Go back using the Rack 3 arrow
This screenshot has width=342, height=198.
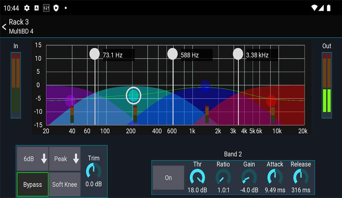[4, 27]
